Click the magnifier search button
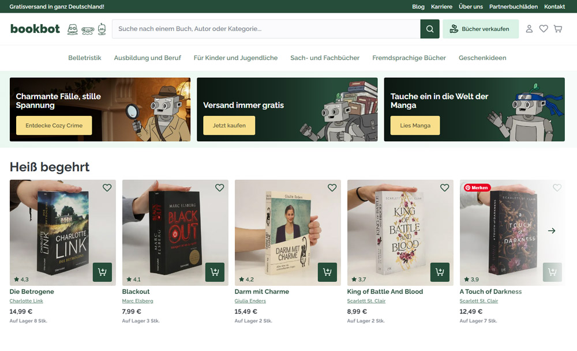 430,29
